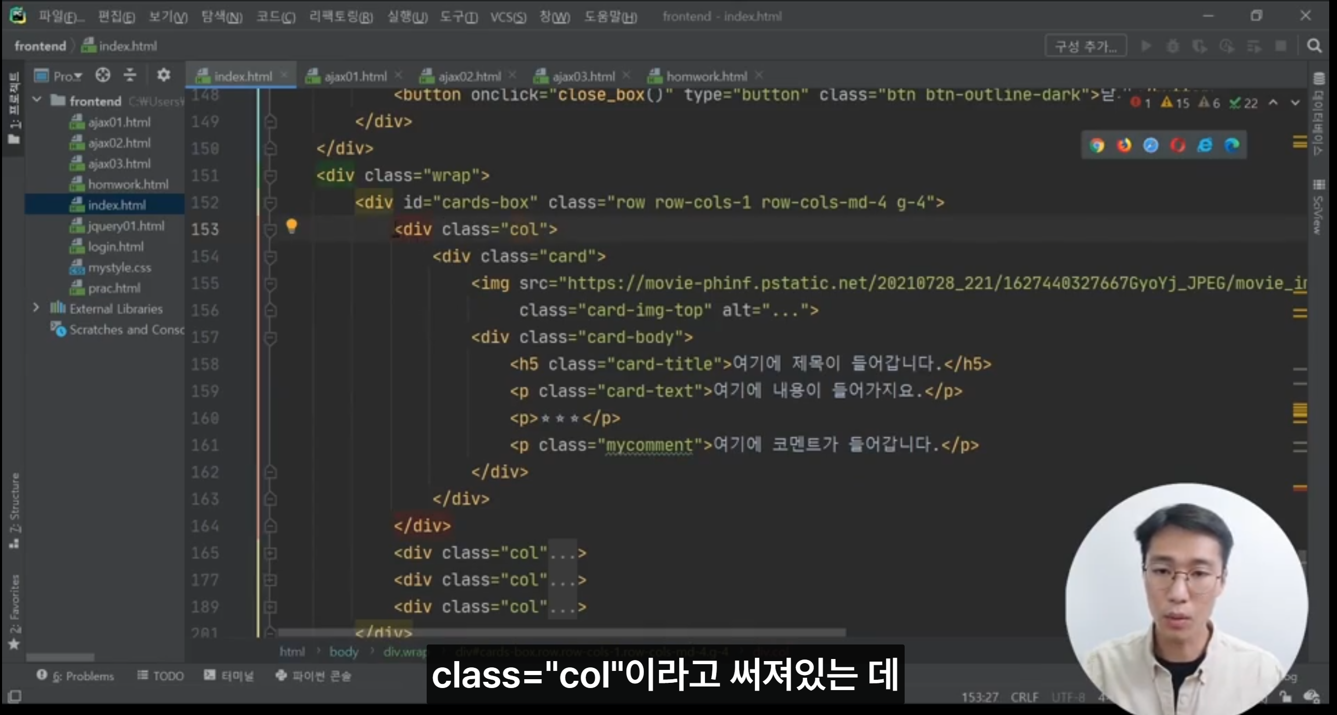
Task: Open preview in Chrome browser icon
Action: coord(1096,145)
